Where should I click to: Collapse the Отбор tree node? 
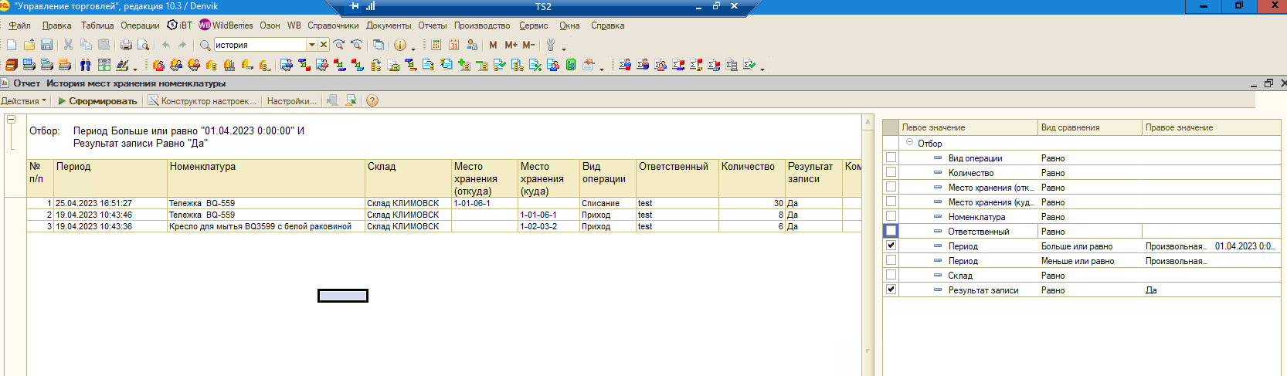909,143
